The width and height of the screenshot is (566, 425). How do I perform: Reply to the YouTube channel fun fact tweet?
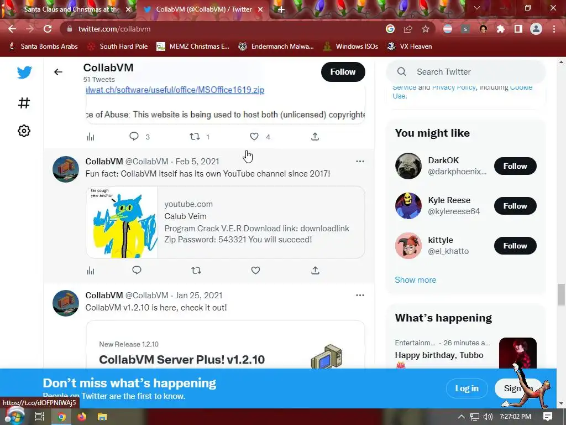(137, 270)
